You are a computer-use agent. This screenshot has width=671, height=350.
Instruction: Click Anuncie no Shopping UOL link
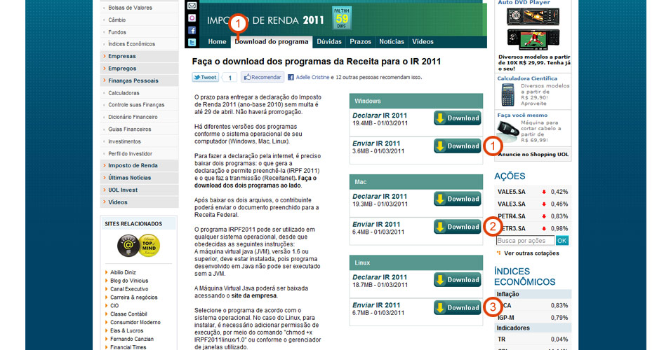coord(533,155)
